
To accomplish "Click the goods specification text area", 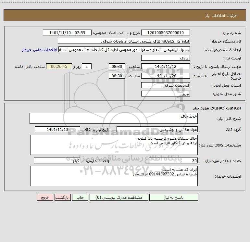I will coord(114,145).
